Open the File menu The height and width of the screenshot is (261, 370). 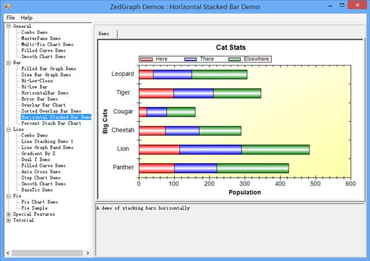point(11,18)
